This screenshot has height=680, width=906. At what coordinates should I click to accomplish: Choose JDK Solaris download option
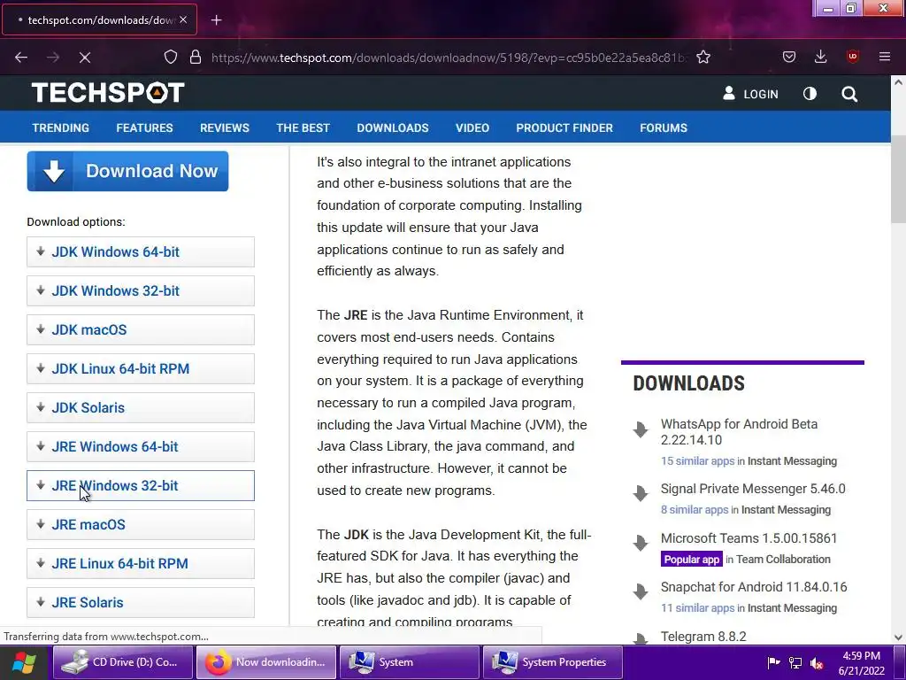(x=141, y=407)
